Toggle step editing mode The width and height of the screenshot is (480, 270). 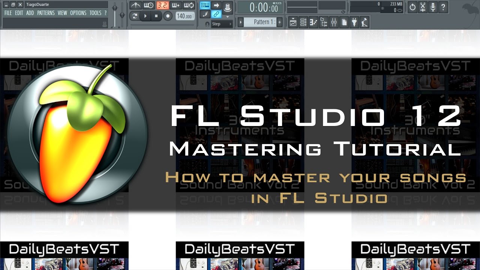[x=205, y=14]
